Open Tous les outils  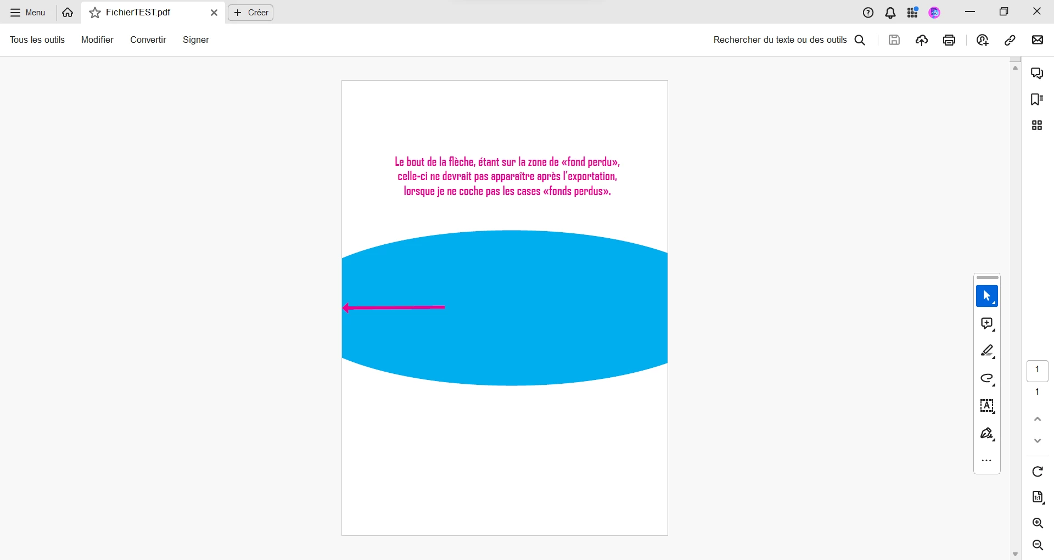coord(37,40)
